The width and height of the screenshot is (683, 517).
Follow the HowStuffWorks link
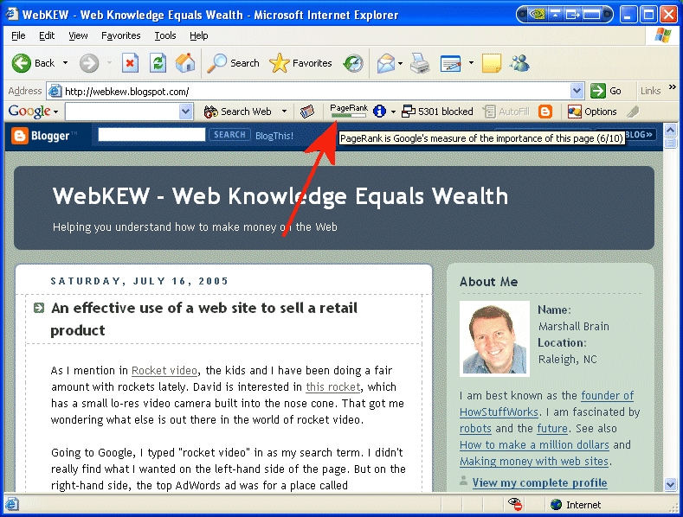(499, 412)
